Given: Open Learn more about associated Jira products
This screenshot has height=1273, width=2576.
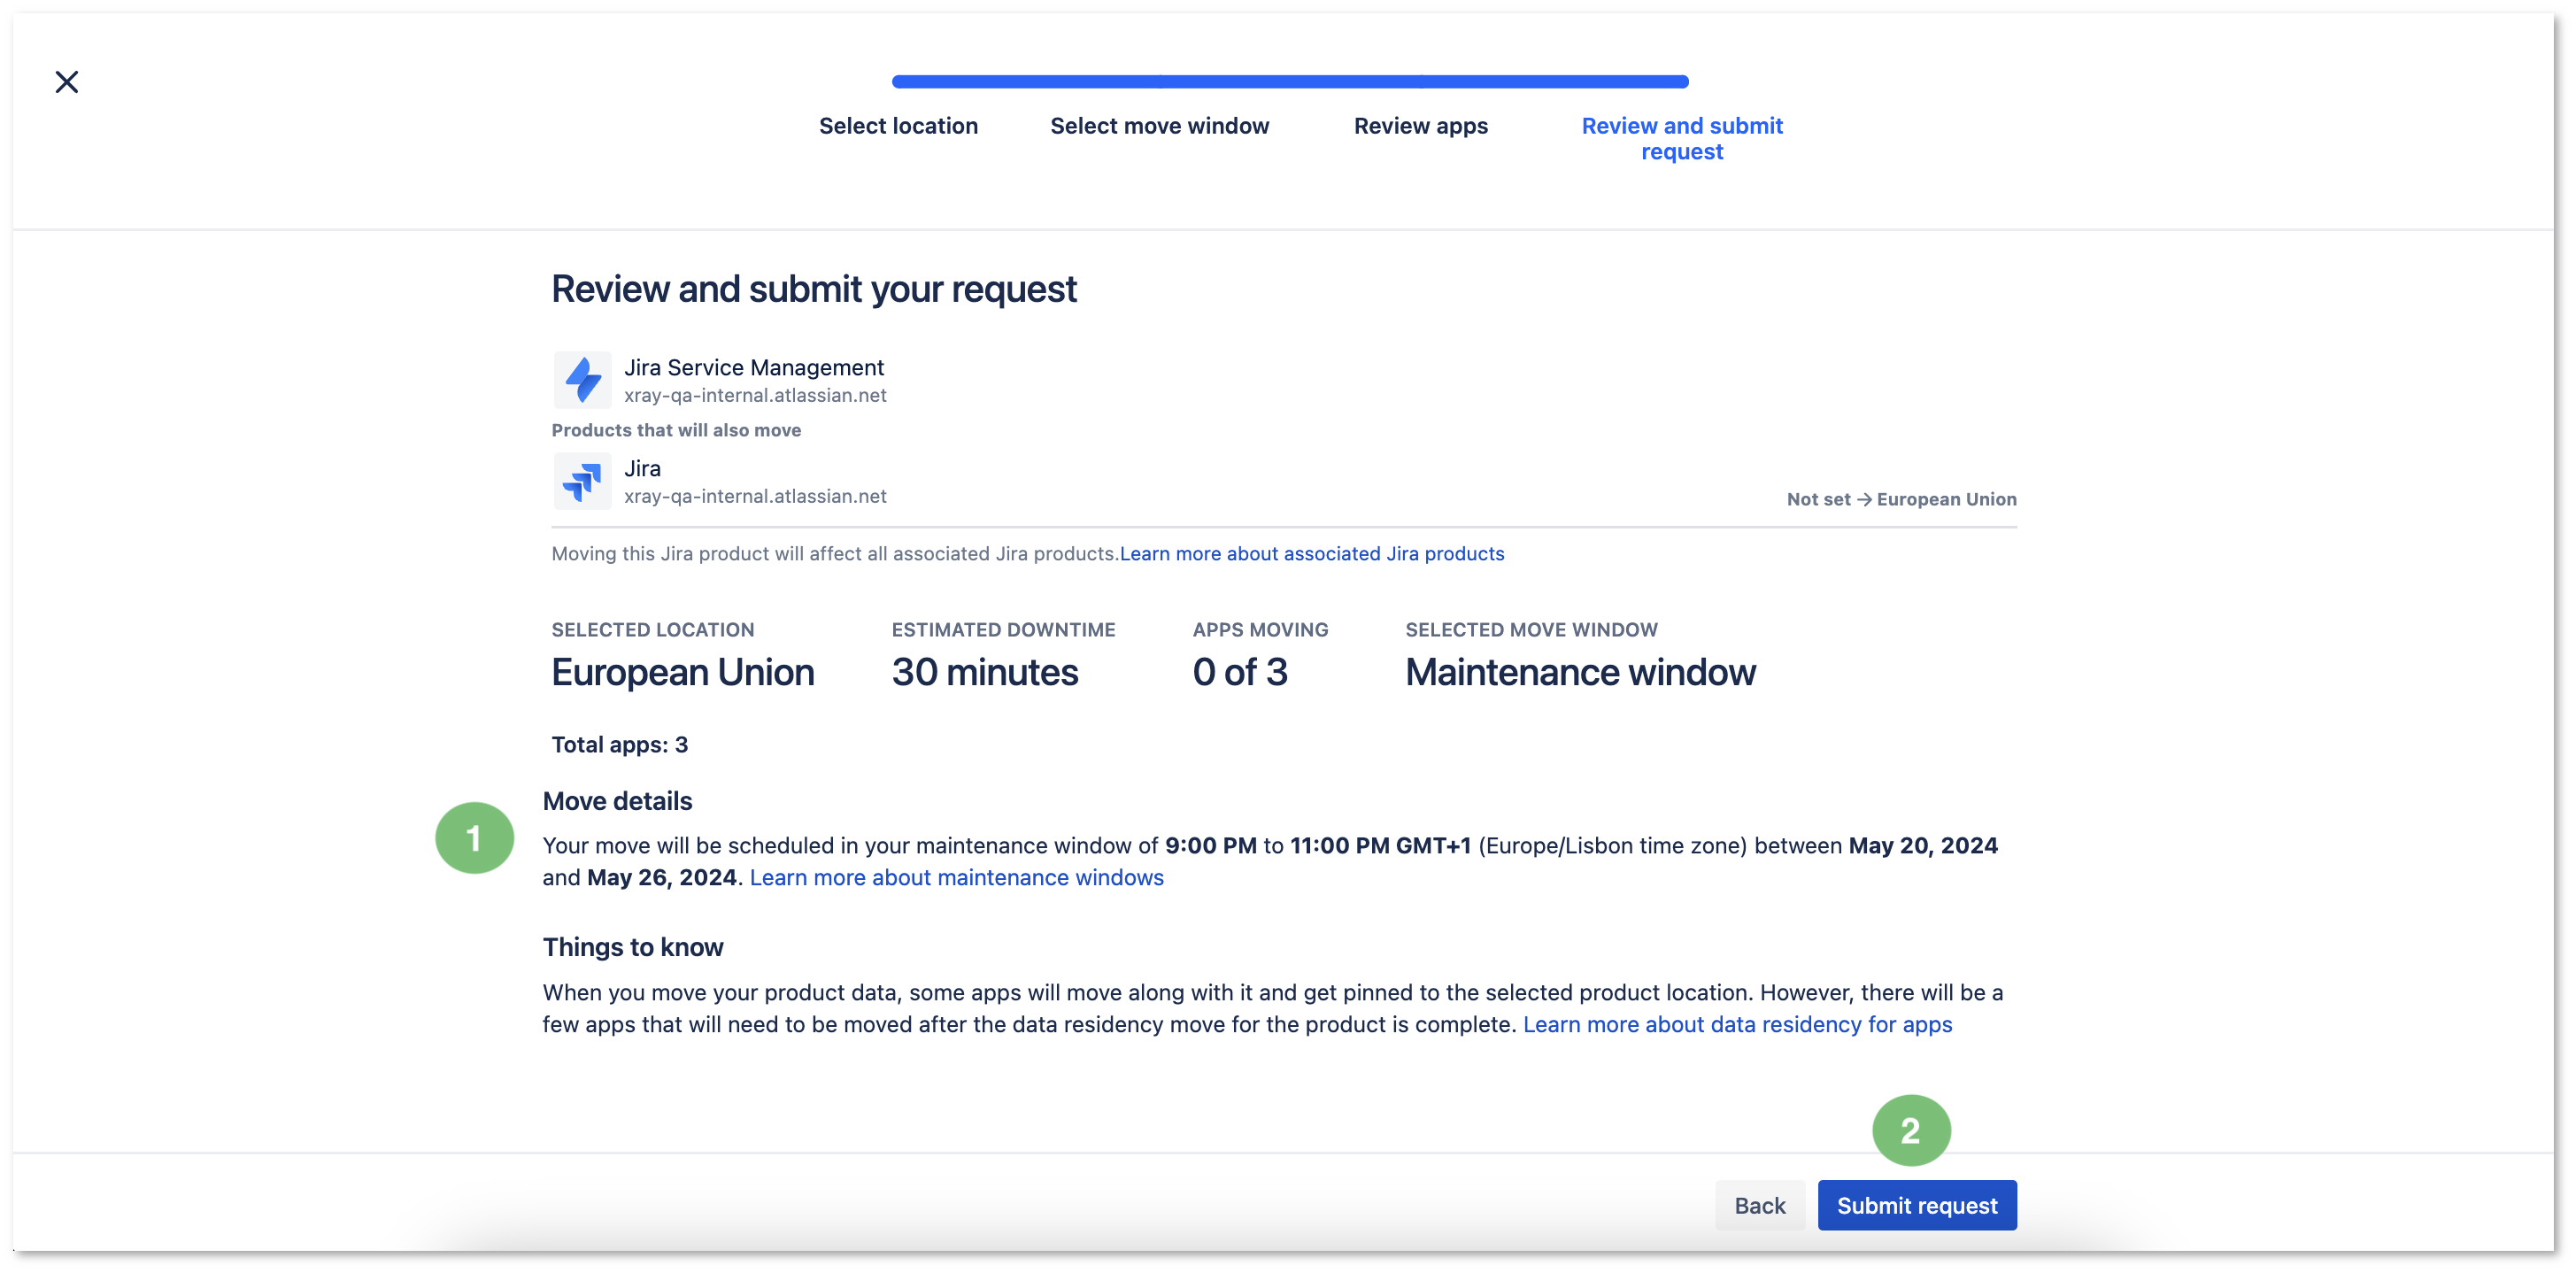Looking at the screenshot, I should (1311, 554).
